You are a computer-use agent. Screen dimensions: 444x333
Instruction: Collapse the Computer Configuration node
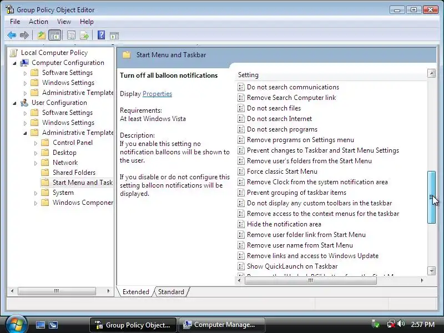[15, 63]
